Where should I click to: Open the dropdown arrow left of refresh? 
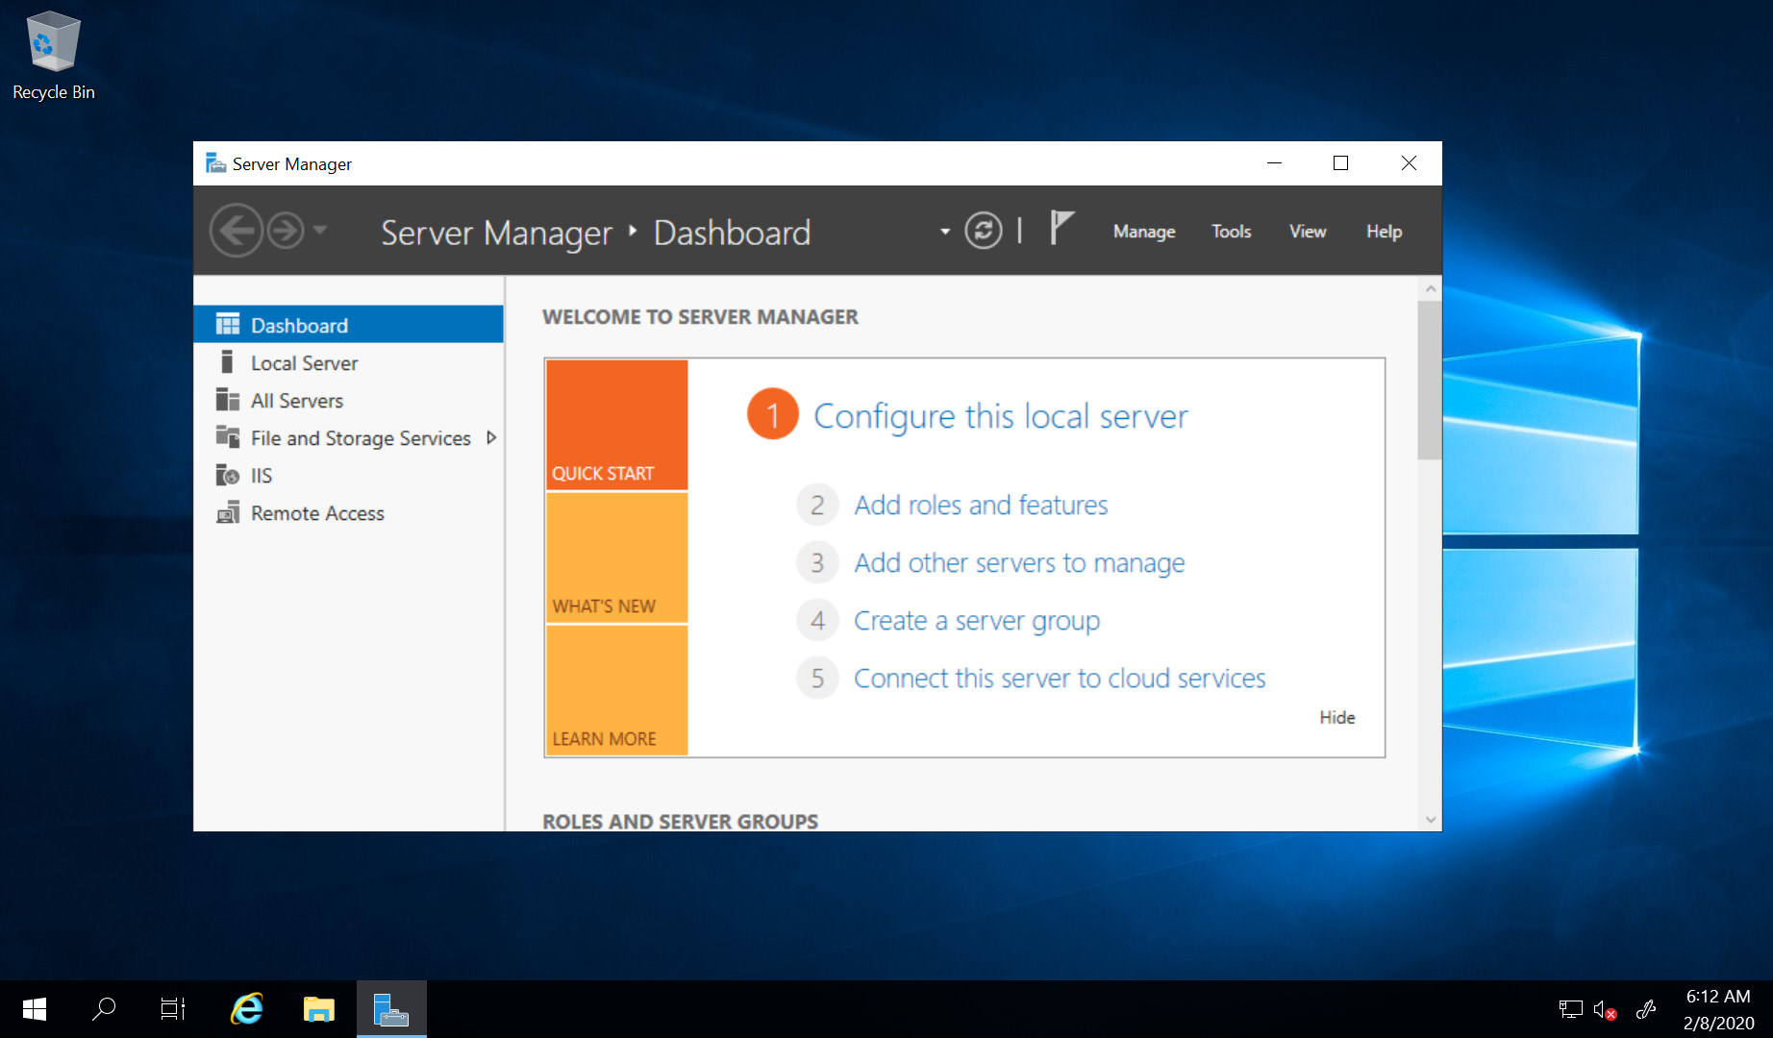point(945,232)
